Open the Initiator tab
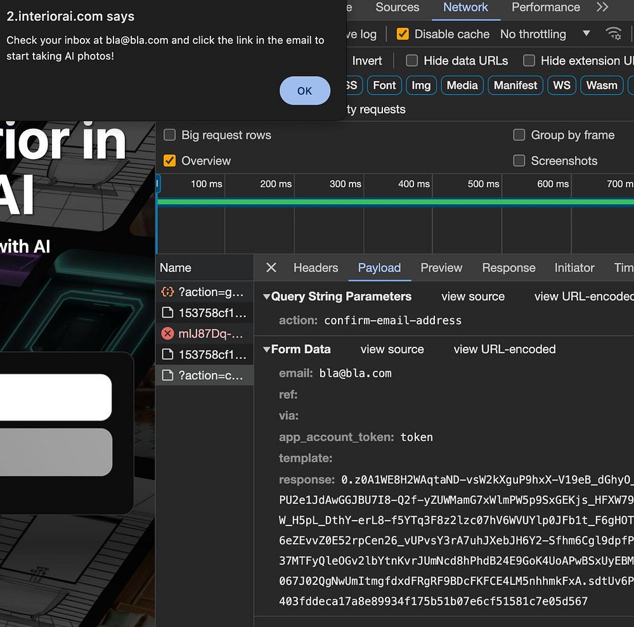This screenshot has height=627, width=634. tap(574, 268)
